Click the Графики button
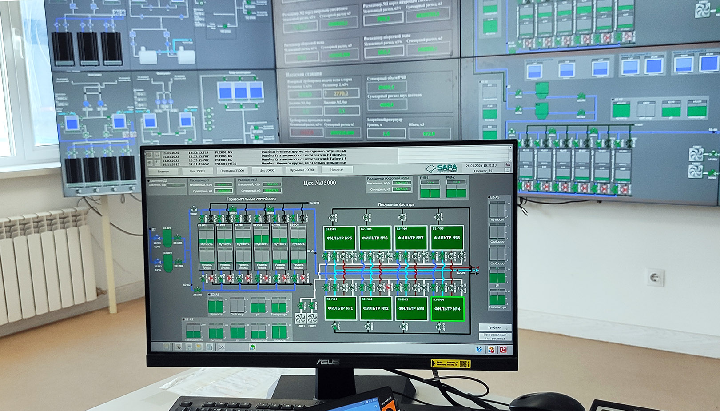Screen dimensions: 720x411 pos(494,327)
